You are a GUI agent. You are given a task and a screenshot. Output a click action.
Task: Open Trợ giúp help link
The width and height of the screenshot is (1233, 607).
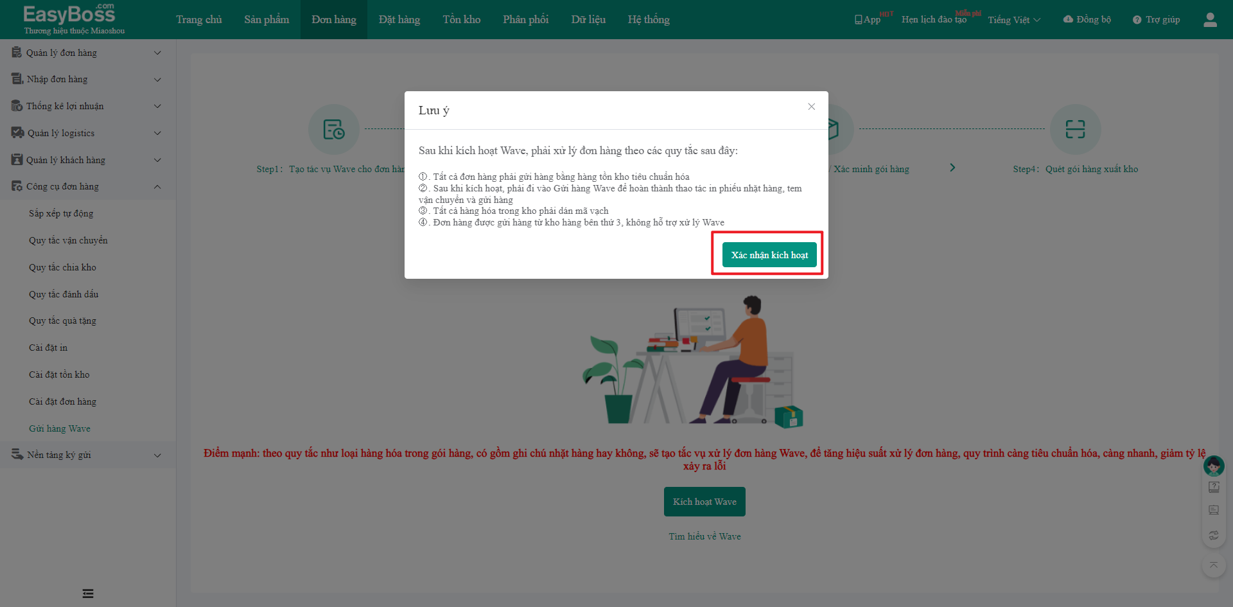pos(1156,19)
